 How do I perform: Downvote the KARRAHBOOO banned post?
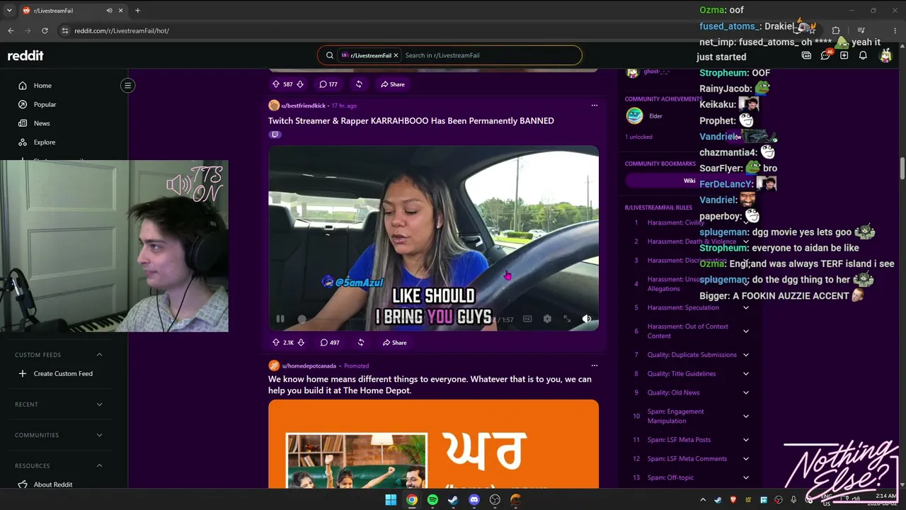301,343
